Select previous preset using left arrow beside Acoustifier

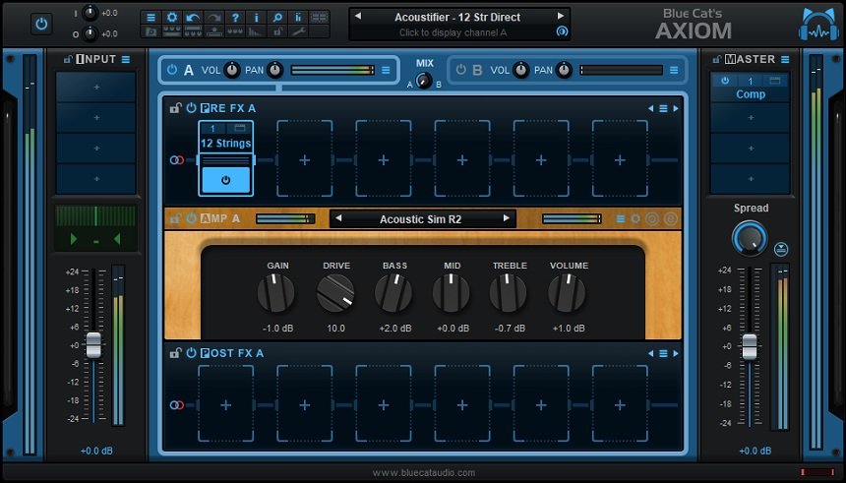point(358,16)
